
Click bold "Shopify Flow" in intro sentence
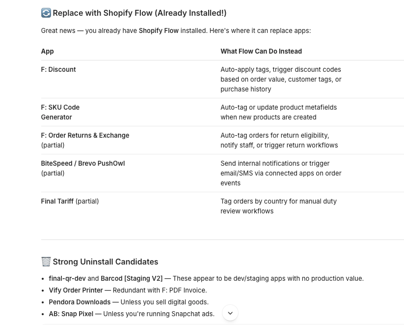pos(159,30)
